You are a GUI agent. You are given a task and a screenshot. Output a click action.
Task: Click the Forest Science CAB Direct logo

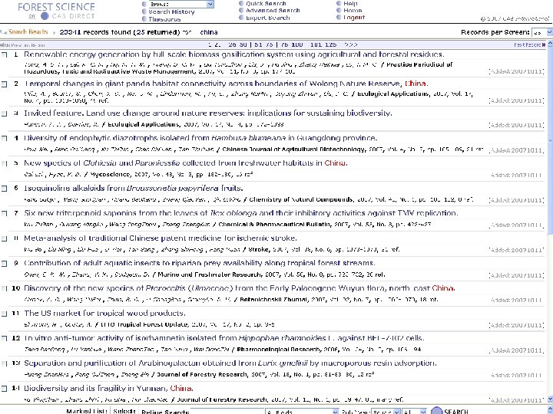click(x=56, y=11)
